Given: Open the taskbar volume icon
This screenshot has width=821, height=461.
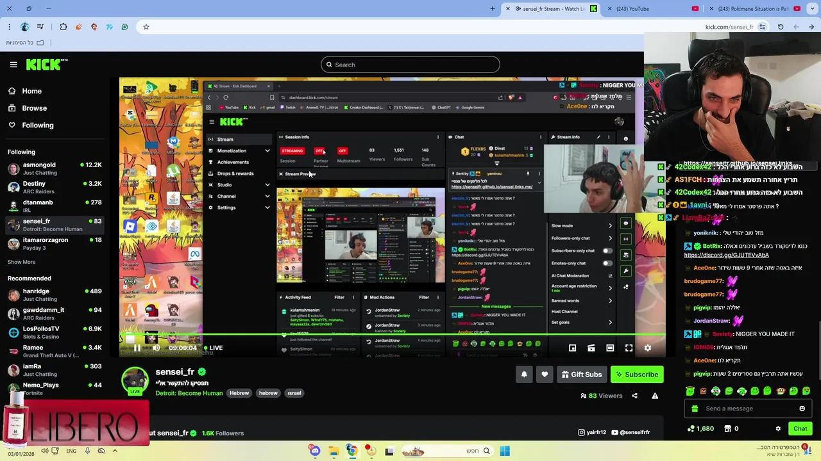Looking at the screenshot, I should [x=45, y=451].
